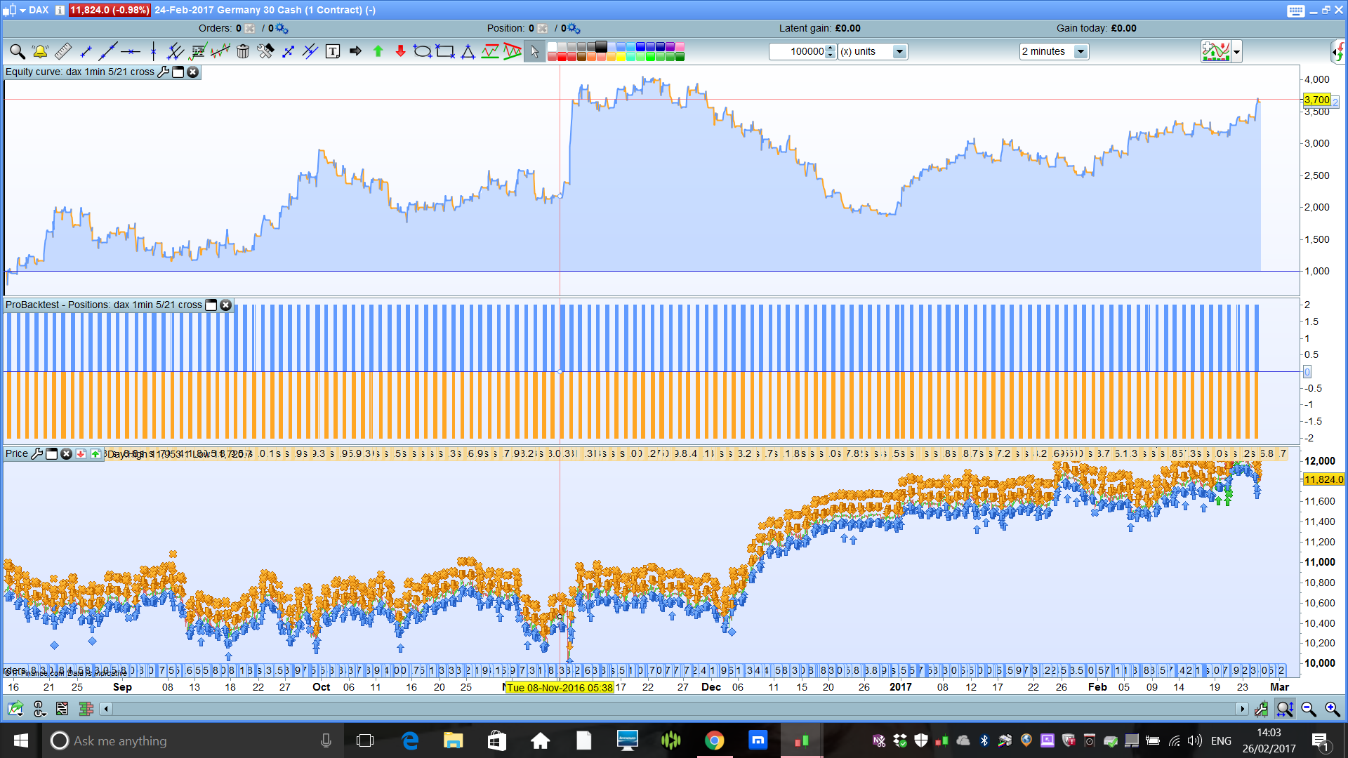Image resolution: width=1348 pixels, height=758 pixels.
Task: Select the ruler measurement tool
Action: (62, 51)
